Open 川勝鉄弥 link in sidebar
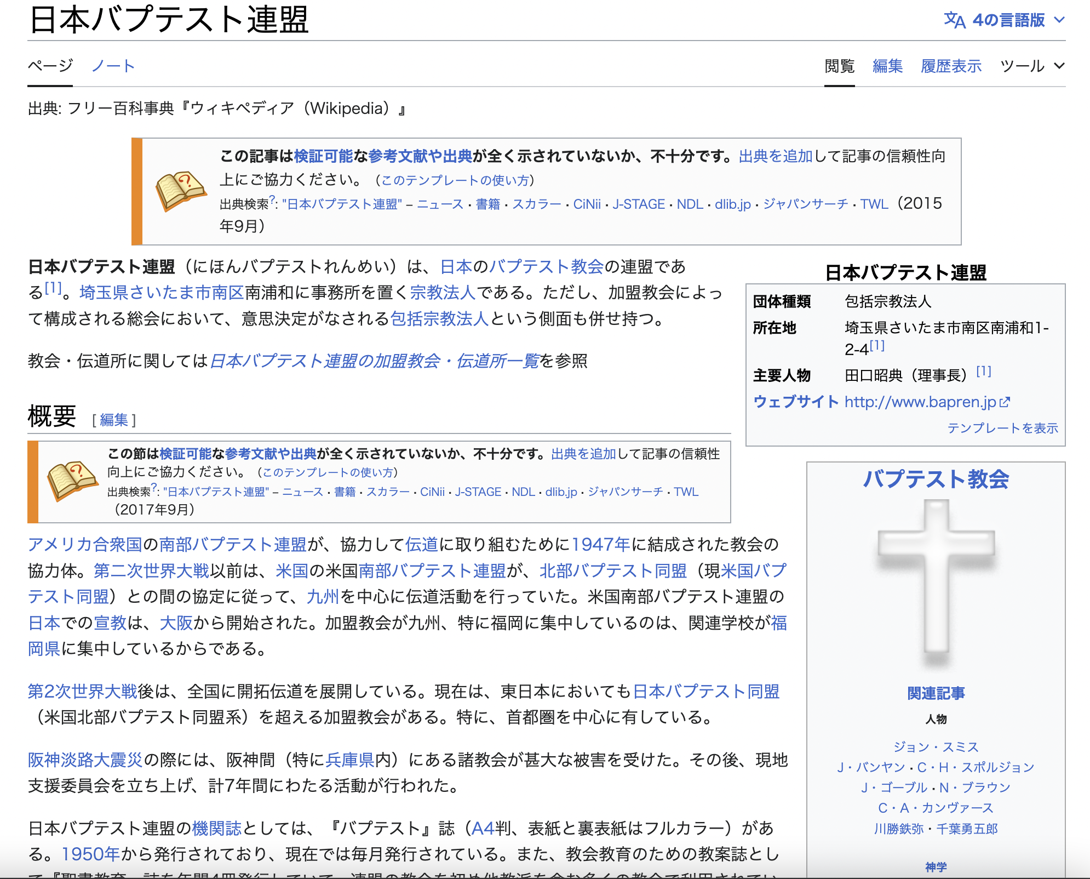The width and height of the screenshot is (1090, 879). pyautogui.click(x=899, y=829)
